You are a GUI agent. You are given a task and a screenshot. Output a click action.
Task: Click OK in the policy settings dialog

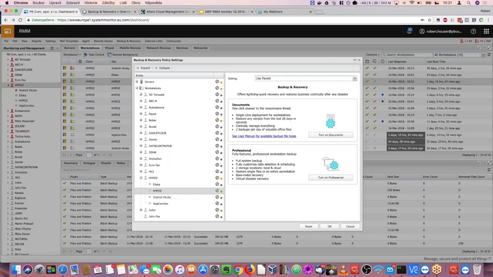(x=329, y=226)
